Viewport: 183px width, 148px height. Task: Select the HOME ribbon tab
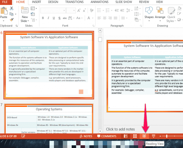[x=20, y=2]
